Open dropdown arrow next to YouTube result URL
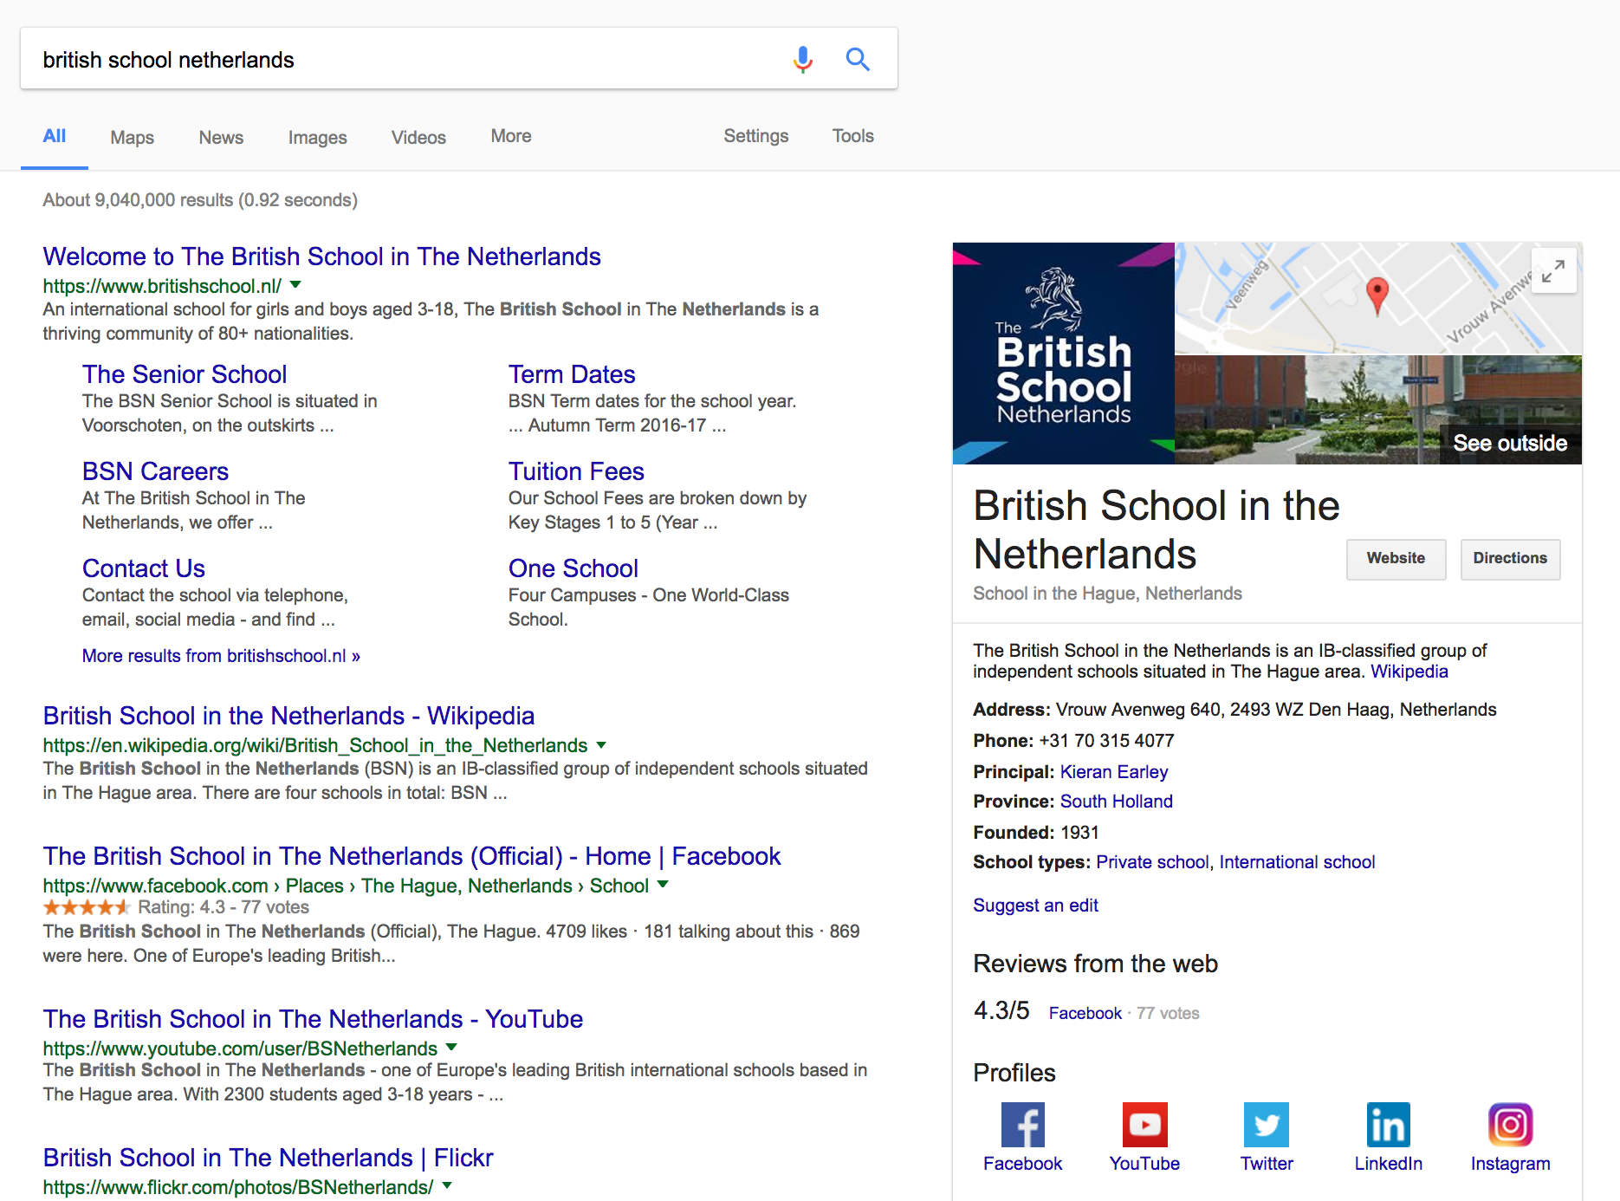The width and height of the screenshot is (1620, 1201). coord(451,1048)
